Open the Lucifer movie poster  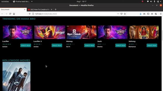(18, 32)
